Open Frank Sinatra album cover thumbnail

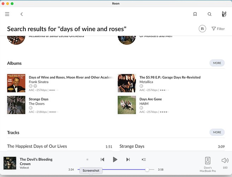pos(16,83)
